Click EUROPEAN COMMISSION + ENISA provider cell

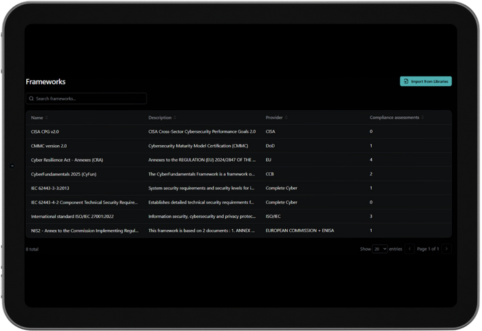[x=300, y=231]
